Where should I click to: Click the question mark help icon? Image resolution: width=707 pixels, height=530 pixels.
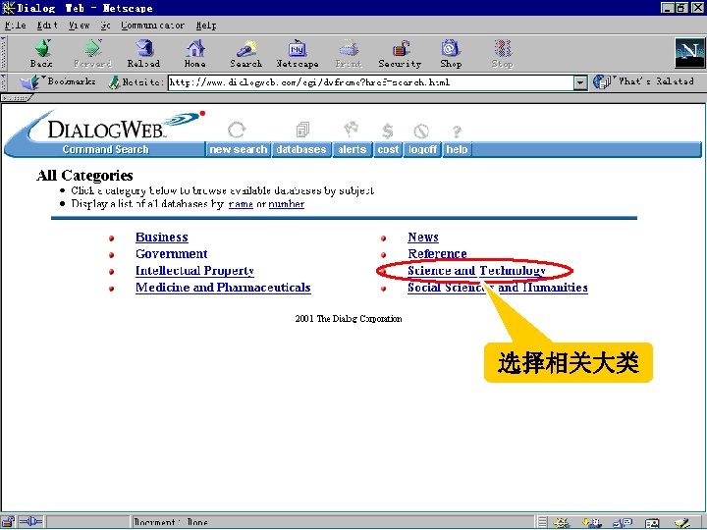coord(457,132)
